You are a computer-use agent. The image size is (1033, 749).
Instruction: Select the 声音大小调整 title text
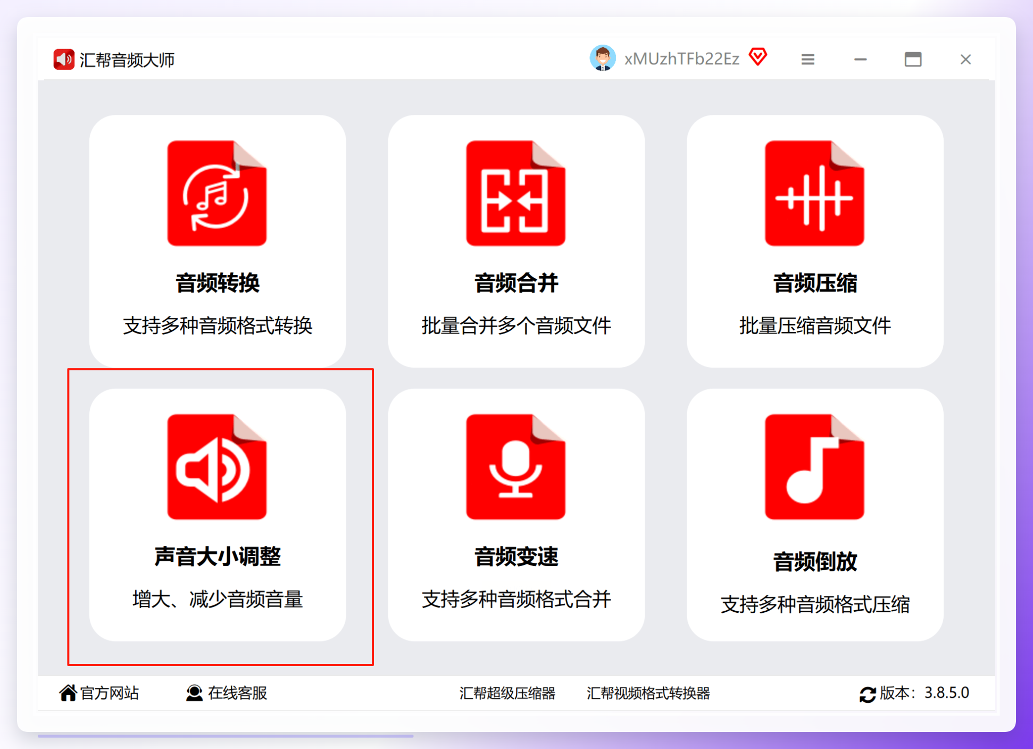click(218, 556)
